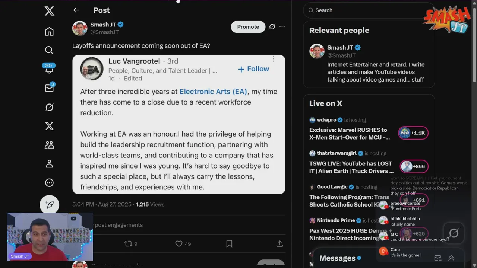Click the Search input field
This screenshot has width=477, height=268.
coord(369,10)
